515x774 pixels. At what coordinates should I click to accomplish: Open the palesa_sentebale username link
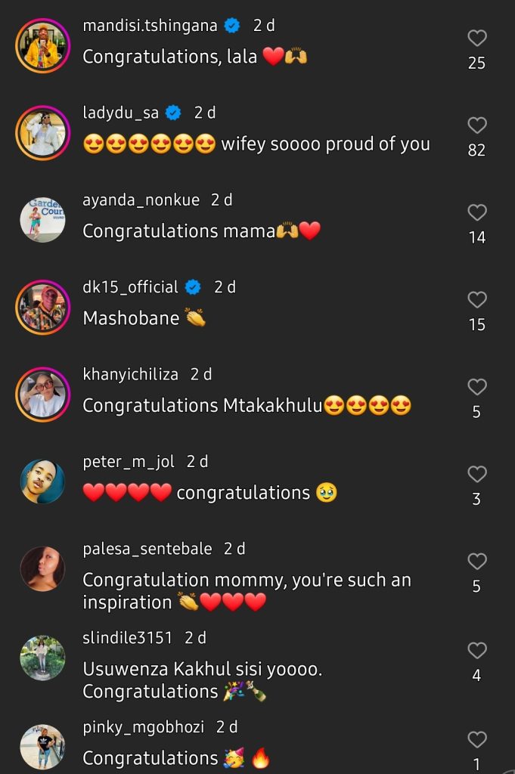pos(147,550)
